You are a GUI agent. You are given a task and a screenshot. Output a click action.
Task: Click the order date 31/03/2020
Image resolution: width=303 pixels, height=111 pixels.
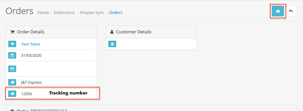click(x=31, y=56)
